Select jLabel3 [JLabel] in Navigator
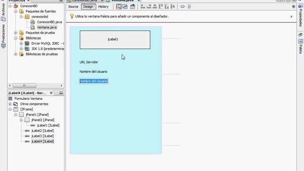 (x=43, y=136)
